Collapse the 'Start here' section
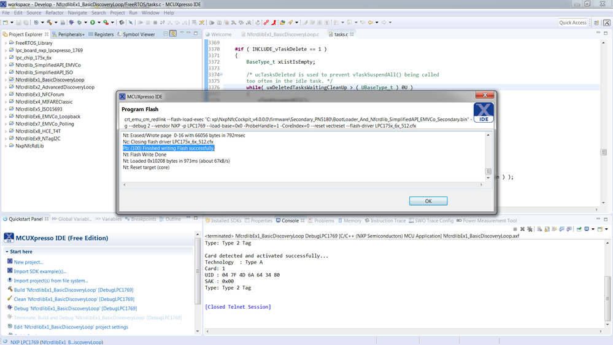This screenshot has width=613, height=345. coord(7,252)
